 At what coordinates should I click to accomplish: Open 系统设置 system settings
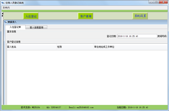140,16
